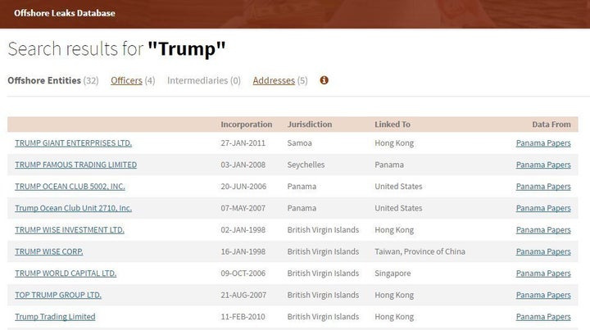Click the info icon next to Addresses
590x330 pixels.
coord(324,80)
